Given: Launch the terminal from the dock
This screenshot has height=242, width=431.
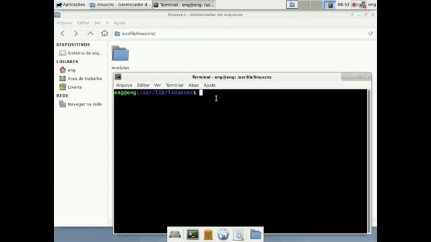Looking at the screenshot, I should pos(193,235).
